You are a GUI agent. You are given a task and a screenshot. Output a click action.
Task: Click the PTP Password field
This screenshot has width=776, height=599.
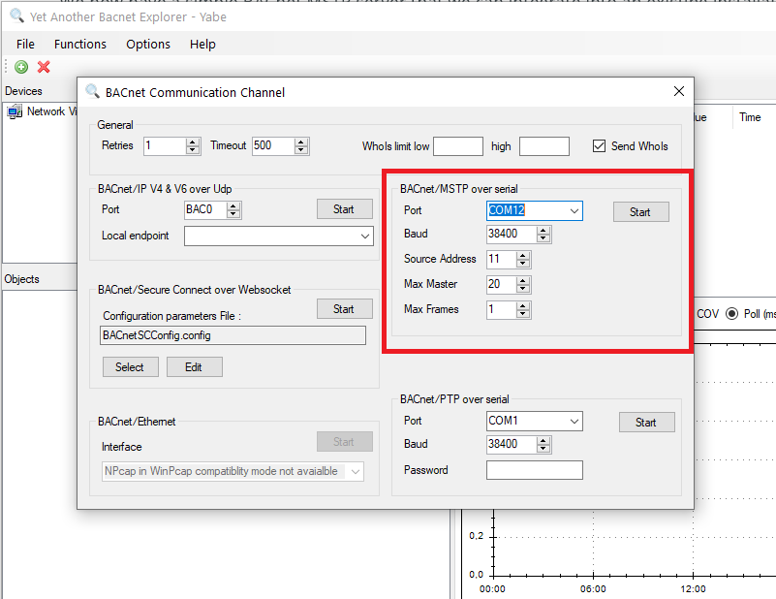click(x=535, y=470)
